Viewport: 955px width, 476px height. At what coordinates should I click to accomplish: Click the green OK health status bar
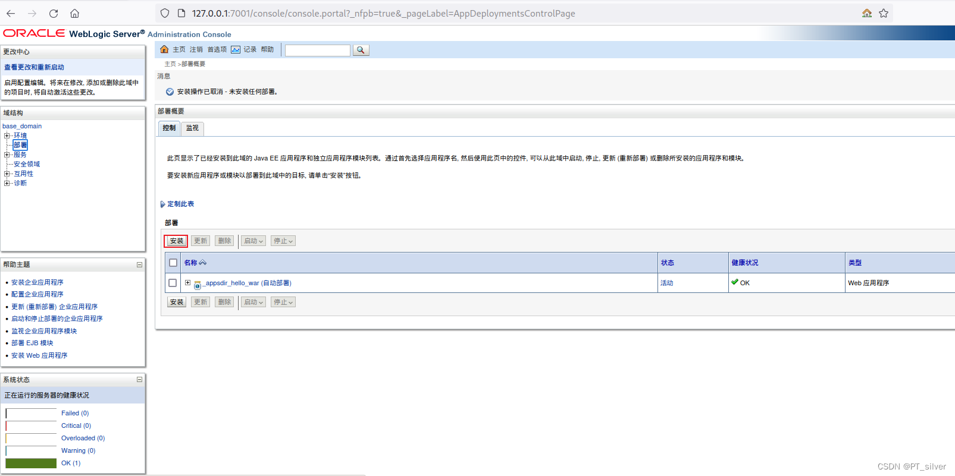click(31, 463)
